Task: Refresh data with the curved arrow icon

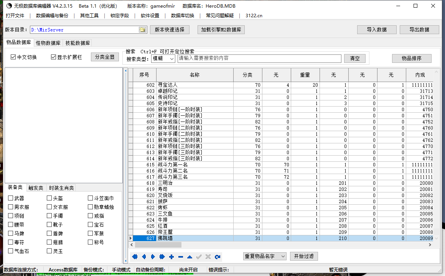Action: coord(218,257)
